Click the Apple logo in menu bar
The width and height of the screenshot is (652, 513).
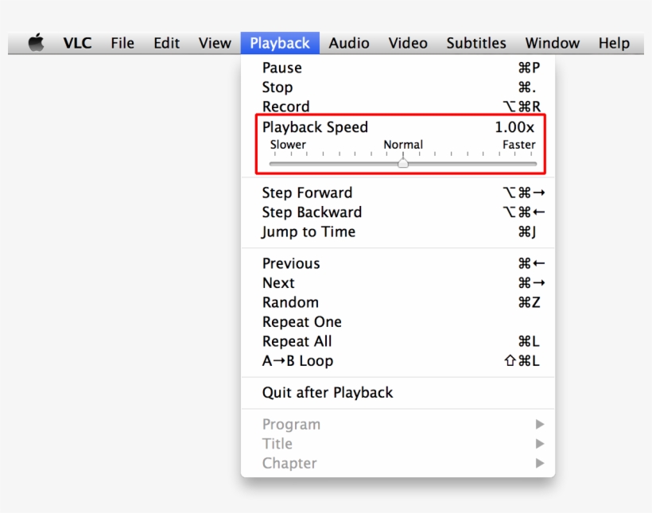tap(35, 43)
